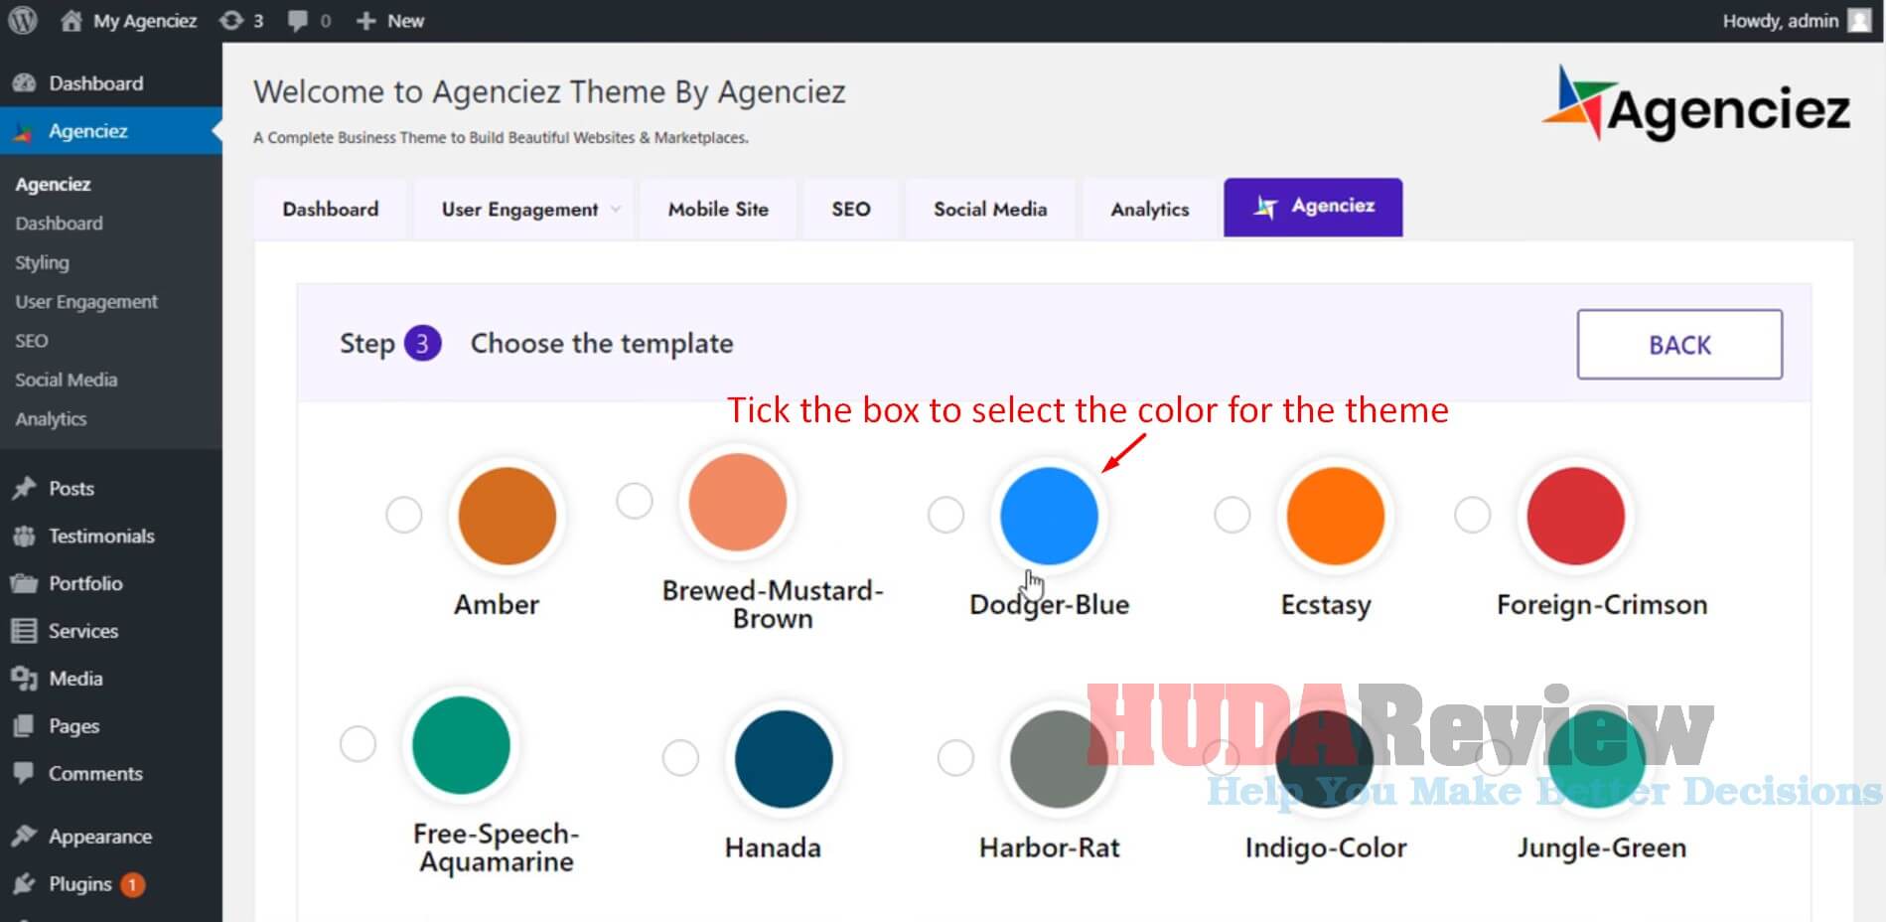Open SEO in the sidebar submenu
This screenshot has height=922, width=1886.
tap(32, 341)
